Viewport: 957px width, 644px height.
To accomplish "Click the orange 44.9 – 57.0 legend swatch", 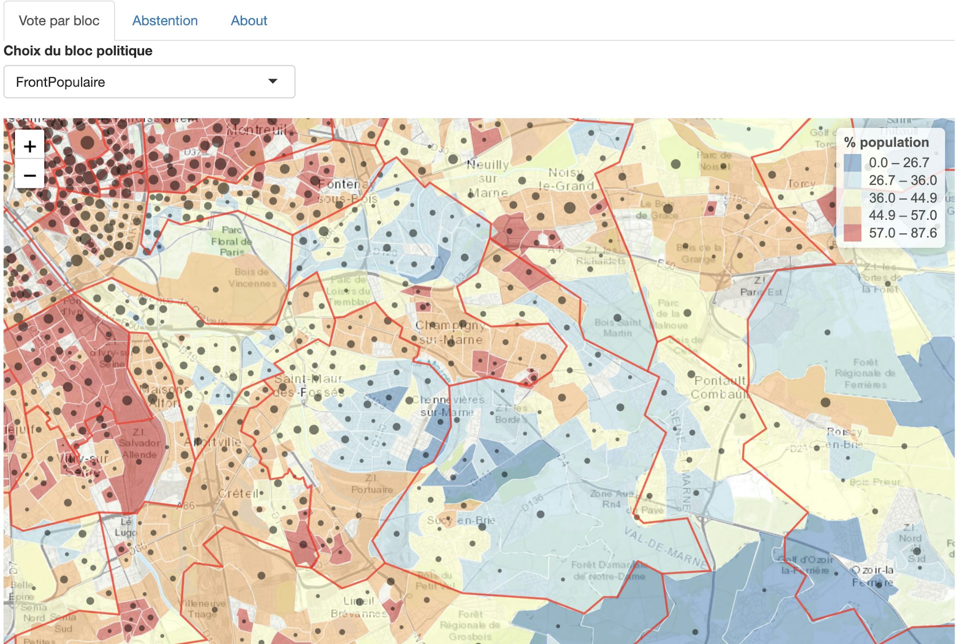I will [x=852, y=215].
